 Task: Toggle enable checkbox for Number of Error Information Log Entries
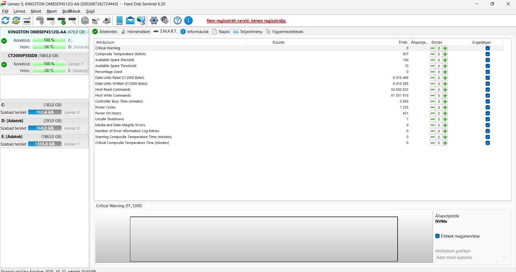488,131
